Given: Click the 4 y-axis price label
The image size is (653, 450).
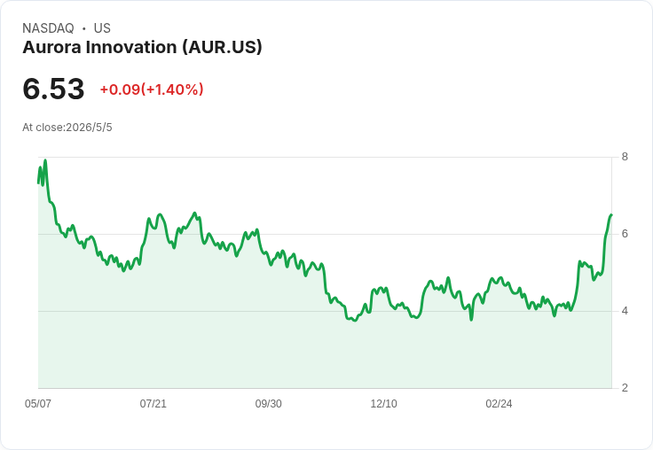Looking at the screenshot, I should click(625, 311).
